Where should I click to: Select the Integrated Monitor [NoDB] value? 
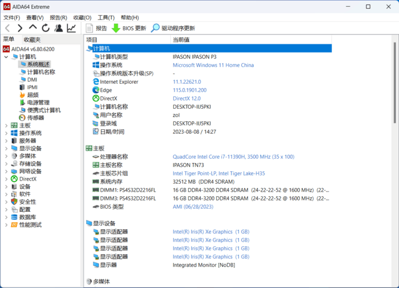204,265
